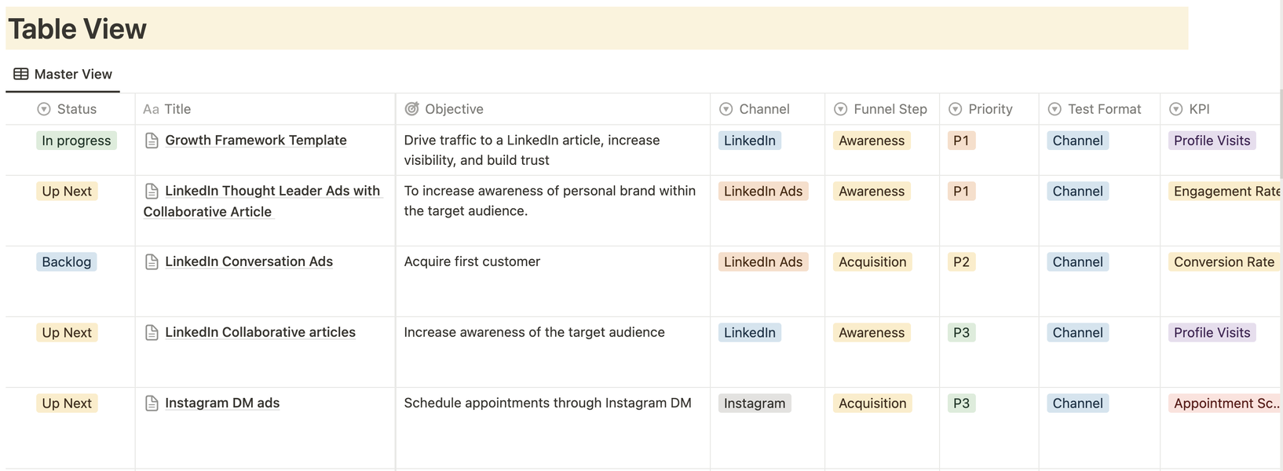Screen dimensions: 1283x471
Task: Click Profile Visits KPI for Growth Framework Template
Action: pyautogui.click(x=1212, y=141)
